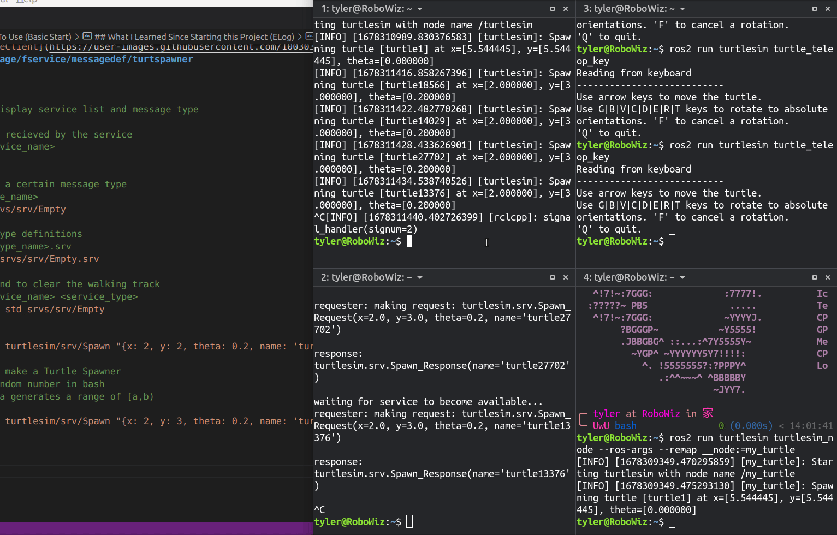
Task: Open the user-images.githubusercontent.com link
Action: coord(180,47)
